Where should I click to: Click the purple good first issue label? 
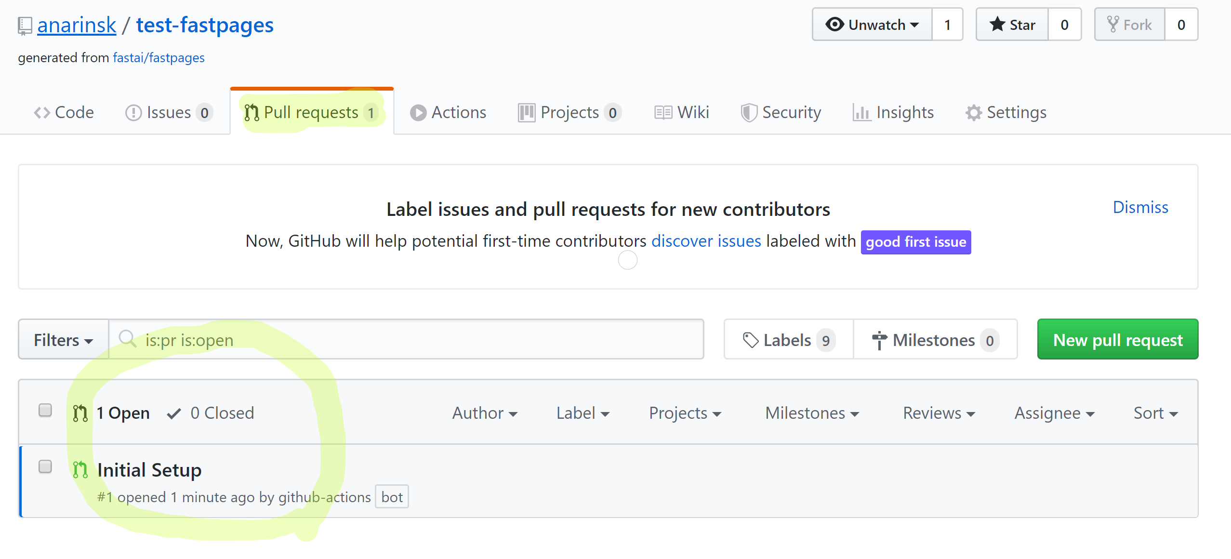coord(915,242)
